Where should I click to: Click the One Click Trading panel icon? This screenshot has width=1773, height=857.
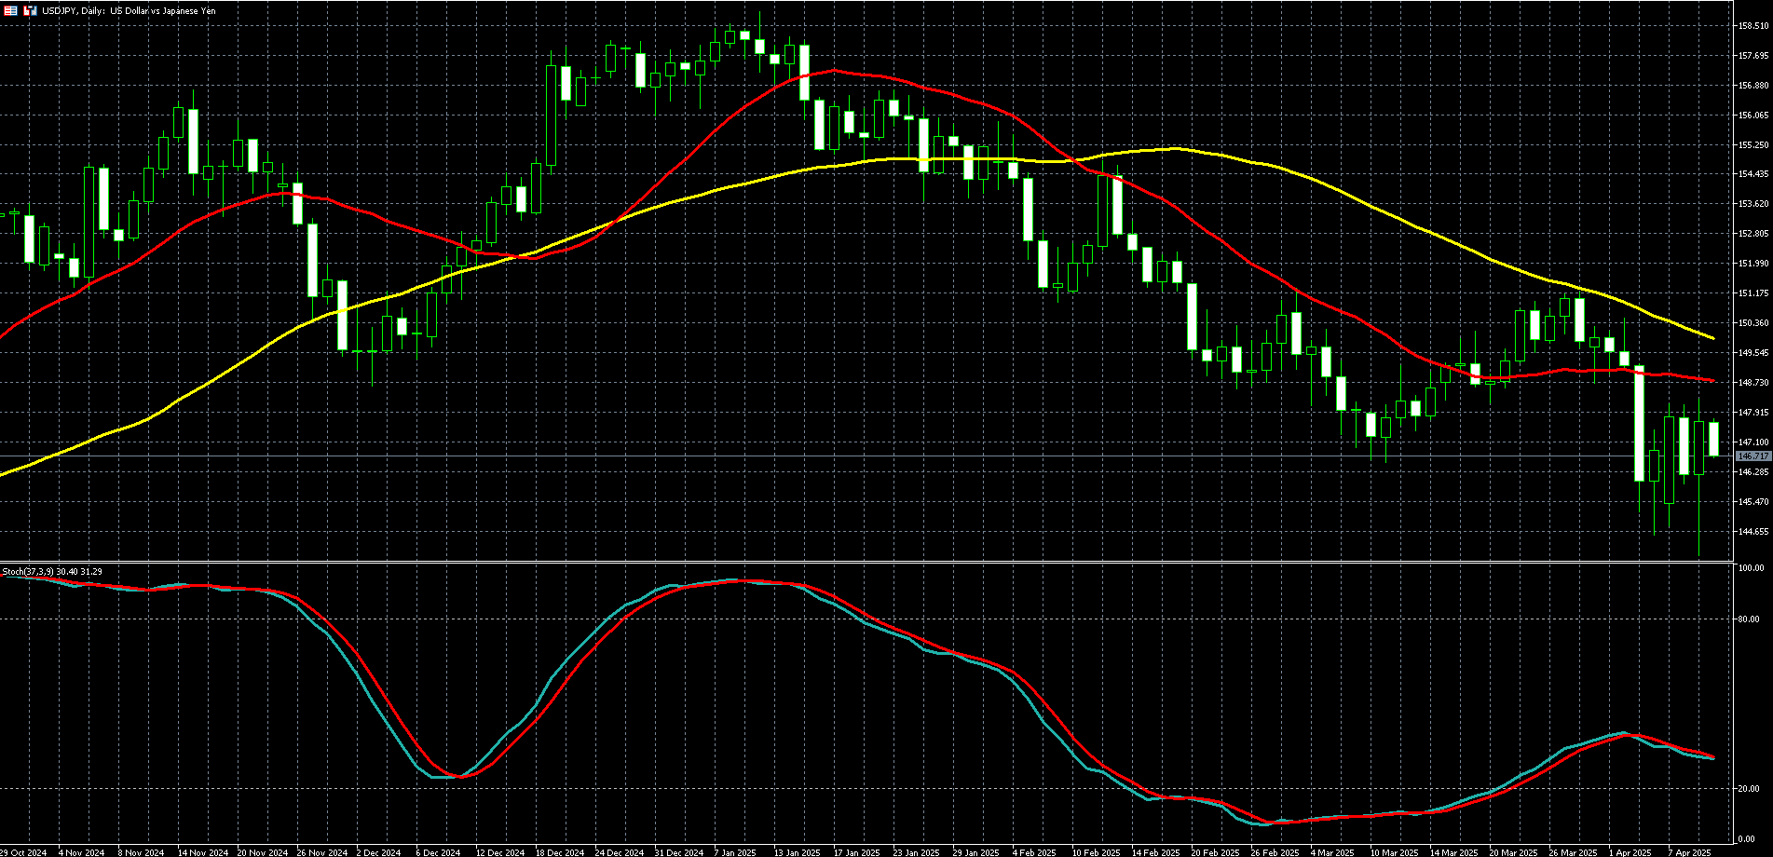tap(30, 10)
